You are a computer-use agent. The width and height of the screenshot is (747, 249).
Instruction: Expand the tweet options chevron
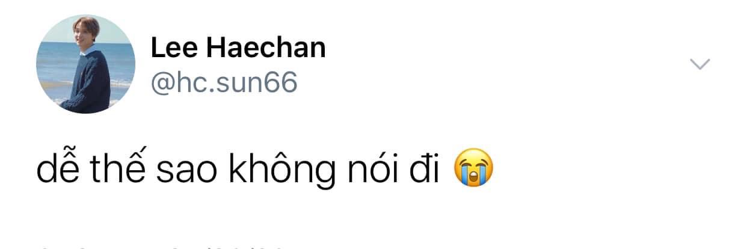(x=699, y=64)
